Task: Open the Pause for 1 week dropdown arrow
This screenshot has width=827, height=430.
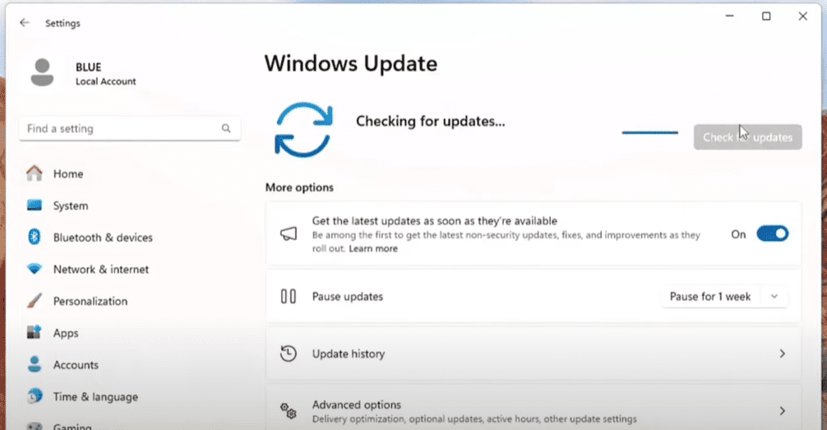Action: (774, 297)
